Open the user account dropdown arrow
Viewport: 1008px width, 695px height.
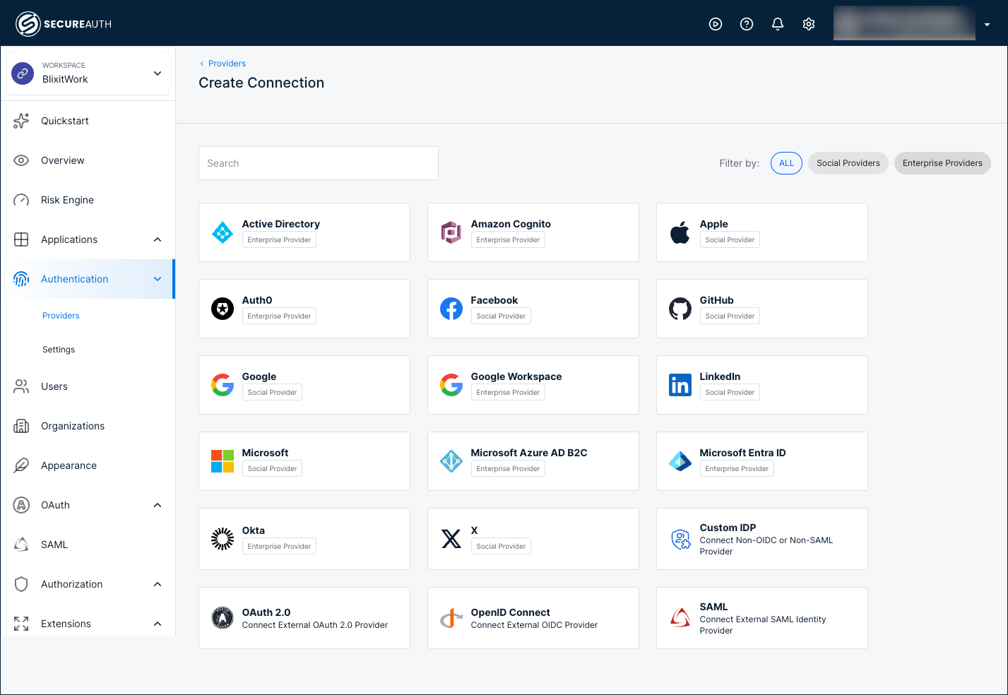987,24
